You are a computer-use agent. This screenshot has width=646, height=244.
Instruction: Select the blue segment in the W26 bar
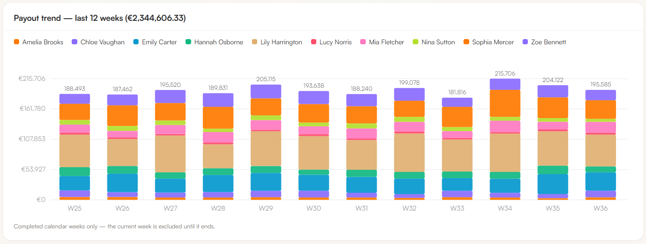pos(123,183)
